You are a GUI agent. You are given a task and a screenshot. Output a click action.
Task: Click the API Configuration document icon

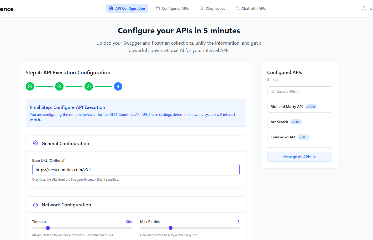point(111,8)
